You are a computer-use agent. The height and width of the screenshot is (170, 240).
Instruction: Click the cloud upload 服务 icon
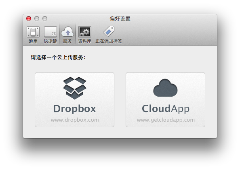67,32
